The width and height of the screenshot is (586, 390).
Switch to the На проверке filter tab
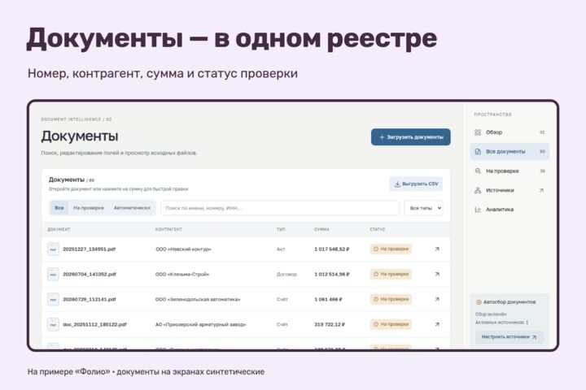89,208
